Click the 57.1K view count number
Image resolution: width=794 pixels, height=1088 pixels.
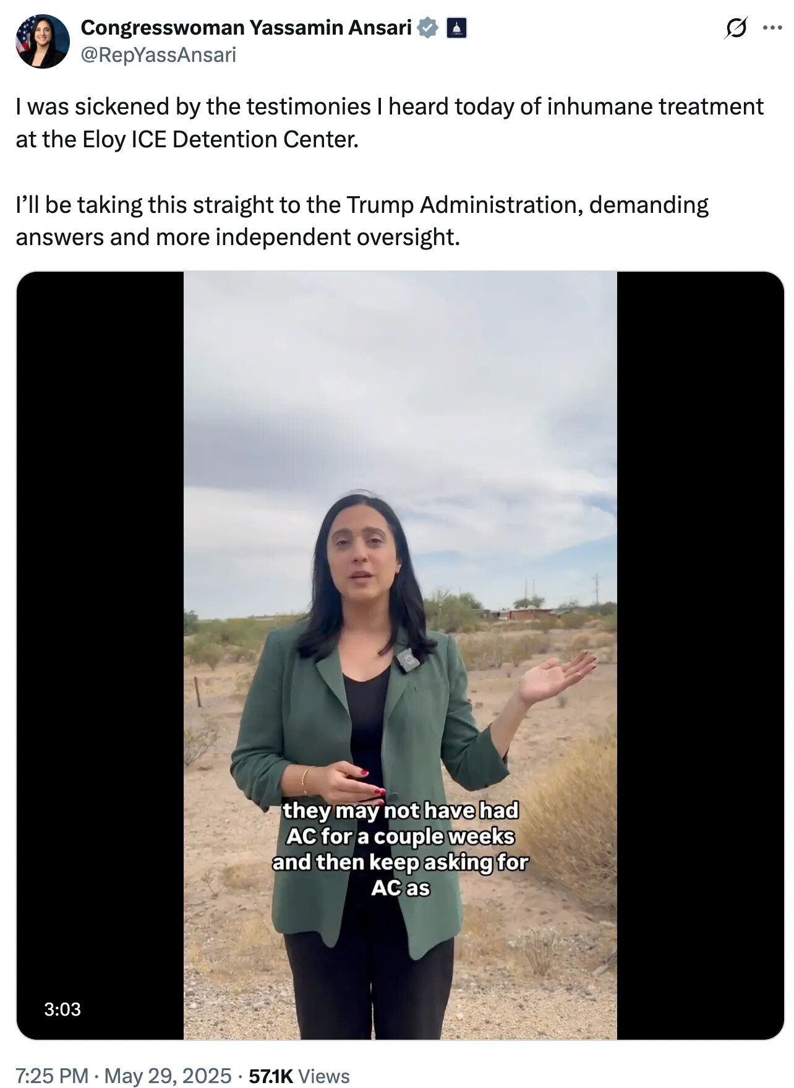(x=270, y=1076)
